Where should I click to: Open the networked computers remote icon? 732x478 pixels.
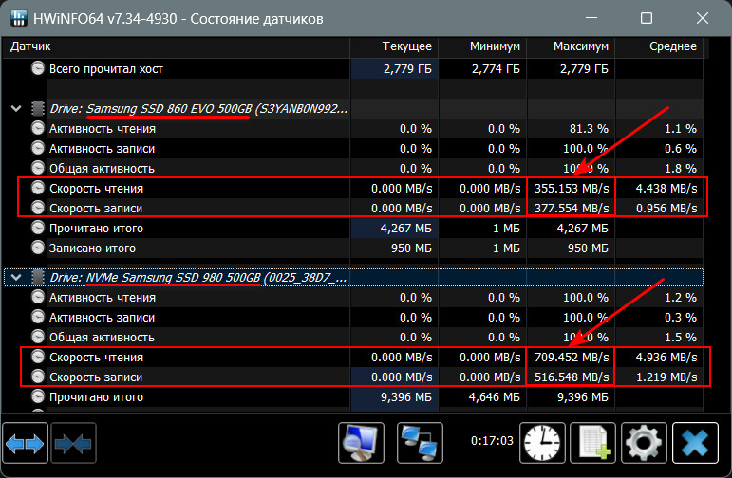420,443
